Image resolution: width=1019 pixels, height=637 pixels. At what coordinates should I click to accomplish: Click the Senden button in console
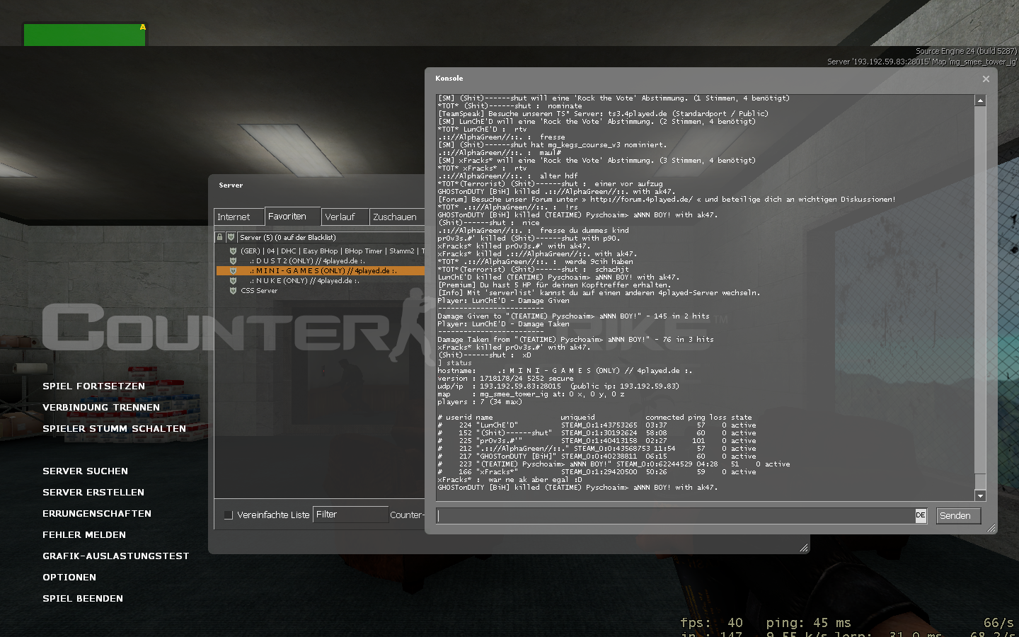(959, 515)
